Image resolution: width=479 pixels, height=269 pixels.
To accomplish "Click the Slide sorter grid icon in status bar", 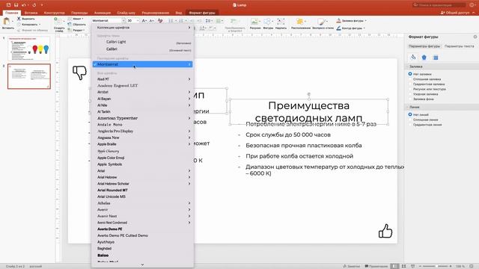I will click(404, 266).
